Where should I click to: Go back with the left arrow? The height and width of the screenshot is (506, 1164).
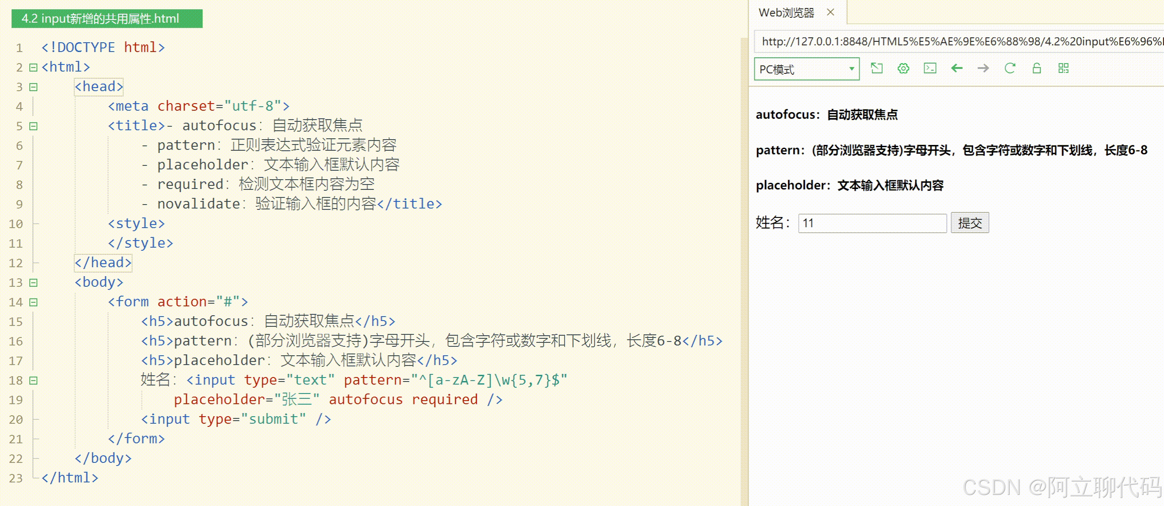tap(956, 68)
